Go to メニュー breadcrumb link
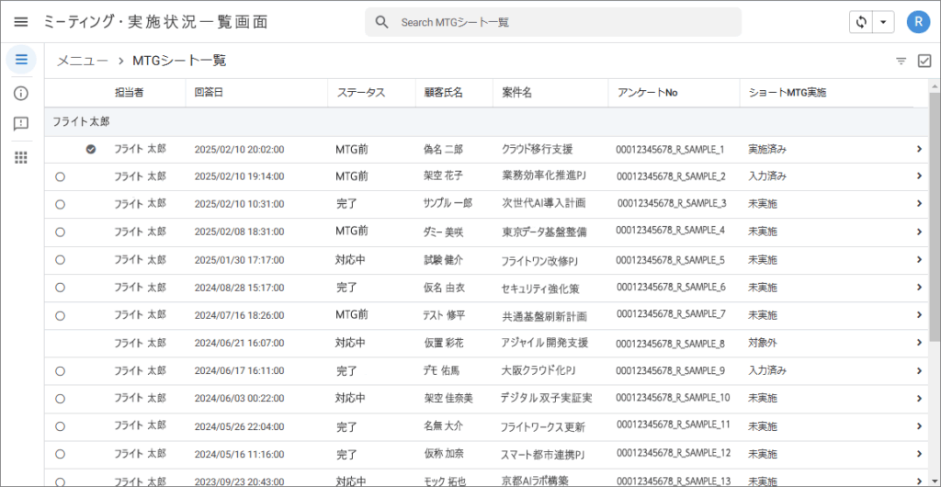Screen dimensions: 941x487 click(x=82, y=61)
